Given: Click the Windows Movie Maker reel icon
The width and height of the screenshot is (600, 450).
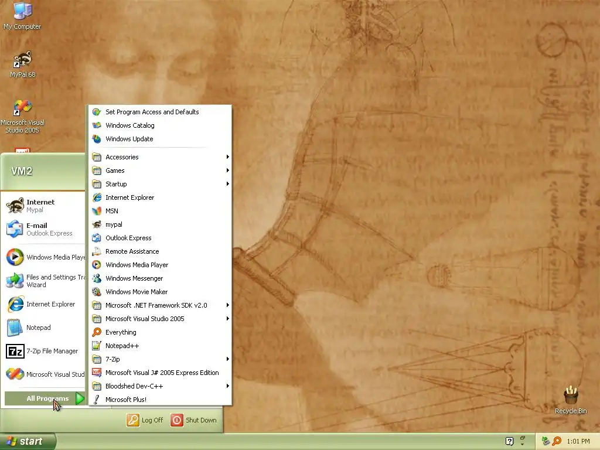Looking at the screenshot, I should [97, 292].
